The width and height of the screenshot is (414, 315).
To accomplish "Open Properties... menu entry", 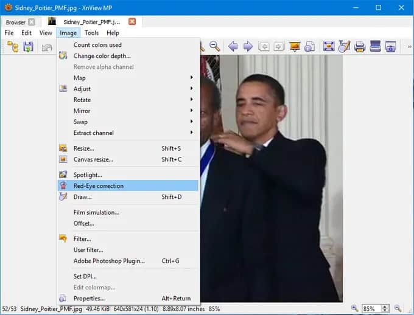I will [x=128, y=299].
